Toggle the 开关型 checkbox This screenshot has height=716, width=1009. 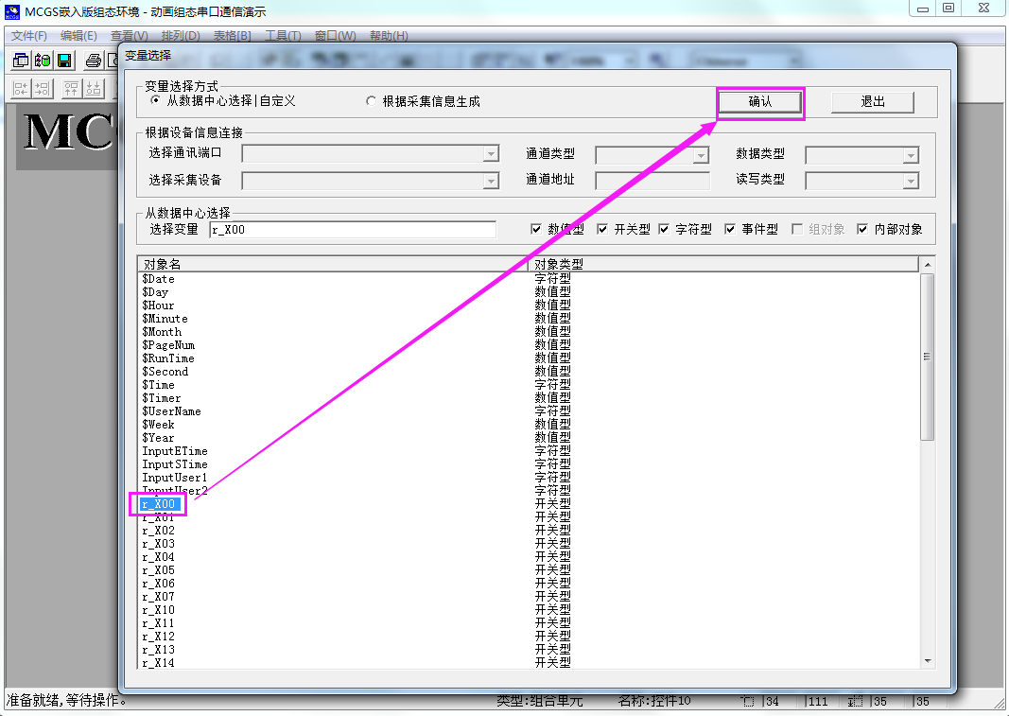point(602,229)
